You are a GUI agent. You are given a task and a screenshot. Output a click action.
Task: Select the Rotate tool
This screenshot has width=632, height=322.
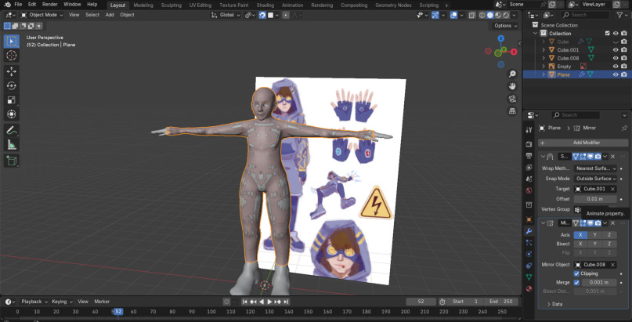pos(12,85)
